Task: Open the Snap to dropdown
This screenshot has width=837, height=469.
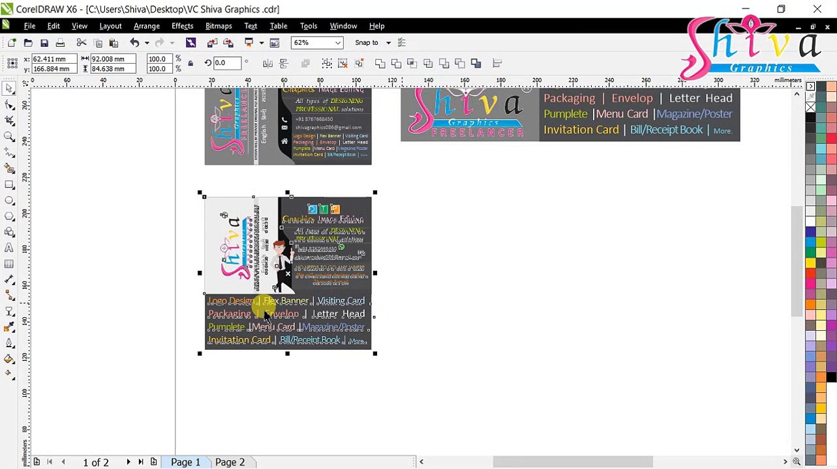Action: click(388, 43)
